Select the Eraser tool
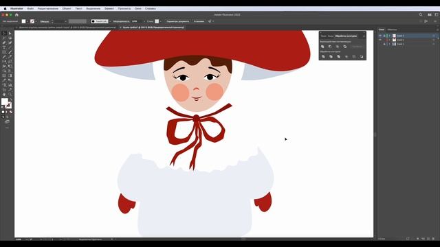The width and height of the screenshot is (440, 247). [x=10, y=57]
